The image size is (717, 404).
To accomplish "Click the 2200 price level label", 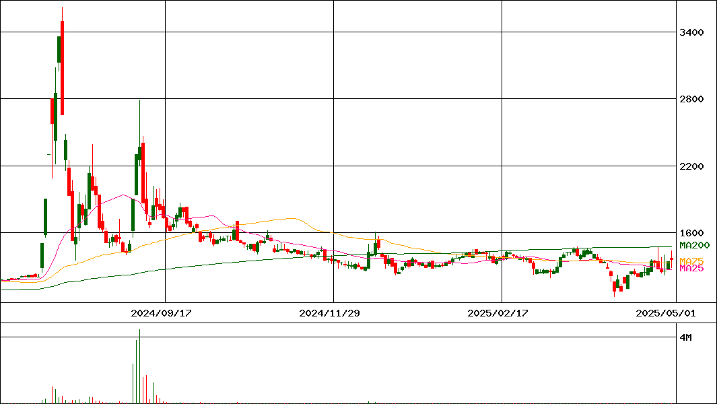I will coord(691,166).
